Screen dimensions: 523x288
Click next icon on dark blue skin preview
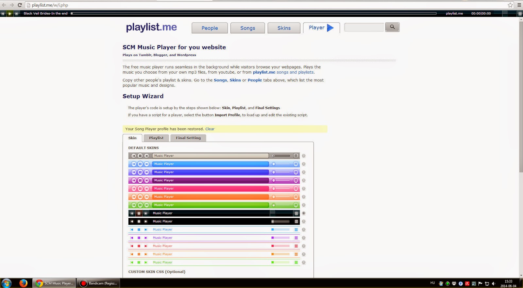147,172
